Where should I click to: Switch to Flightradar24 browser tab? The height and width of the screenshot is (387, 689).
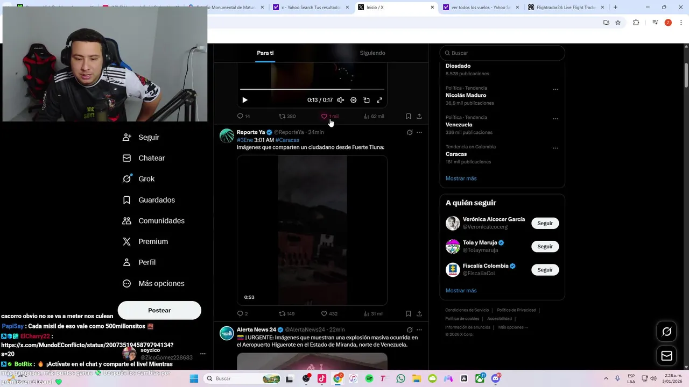(565, 8)
